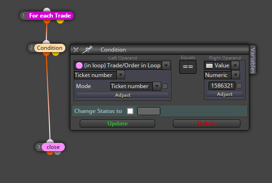Click the 'Condition' panel title text
Viewport: 272px width, 183px height.
[113, 50]
